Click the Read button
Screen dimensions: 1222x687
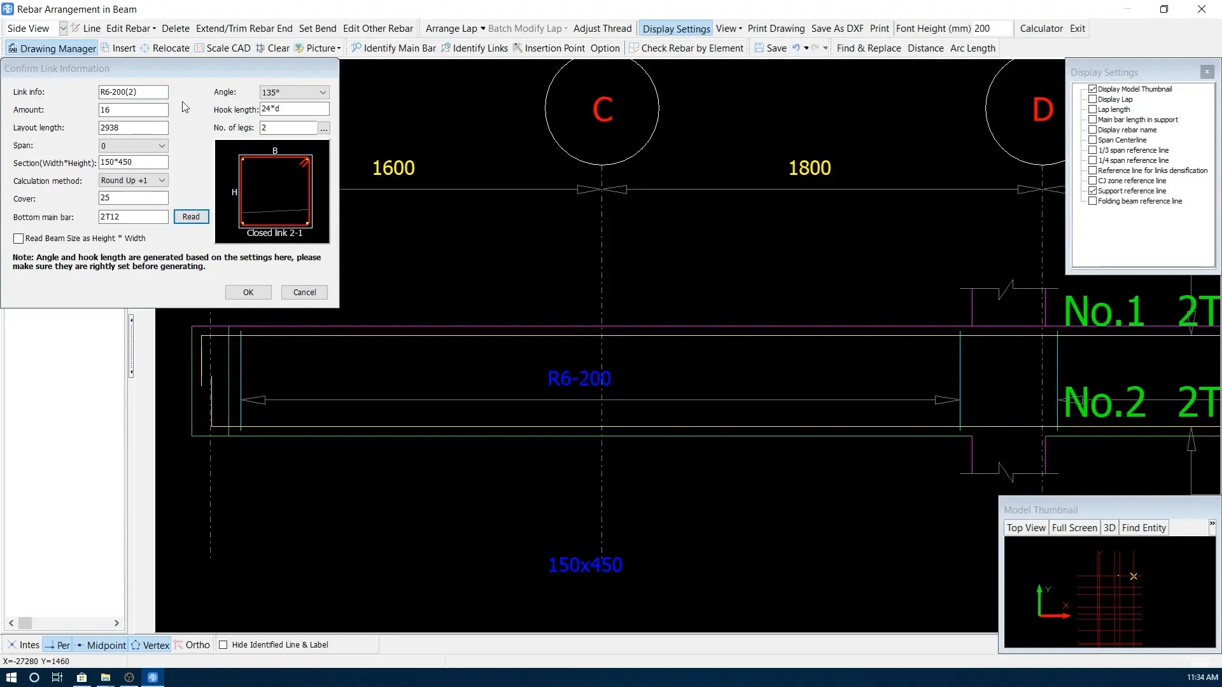(191, 217)
